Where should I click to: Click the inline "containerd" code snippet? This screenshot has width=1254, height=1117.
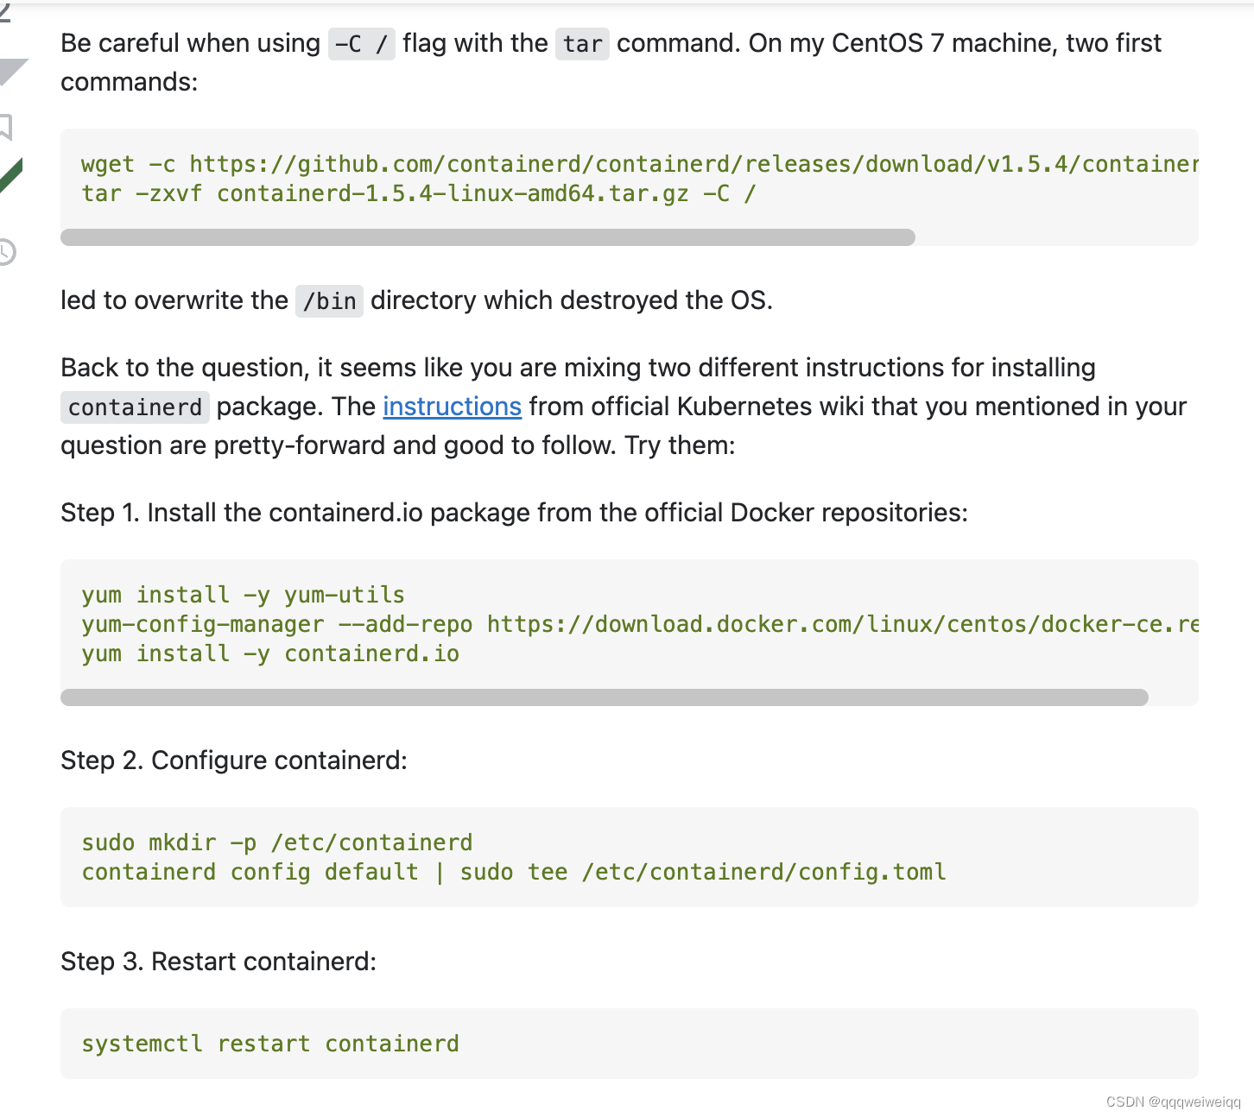135,407
